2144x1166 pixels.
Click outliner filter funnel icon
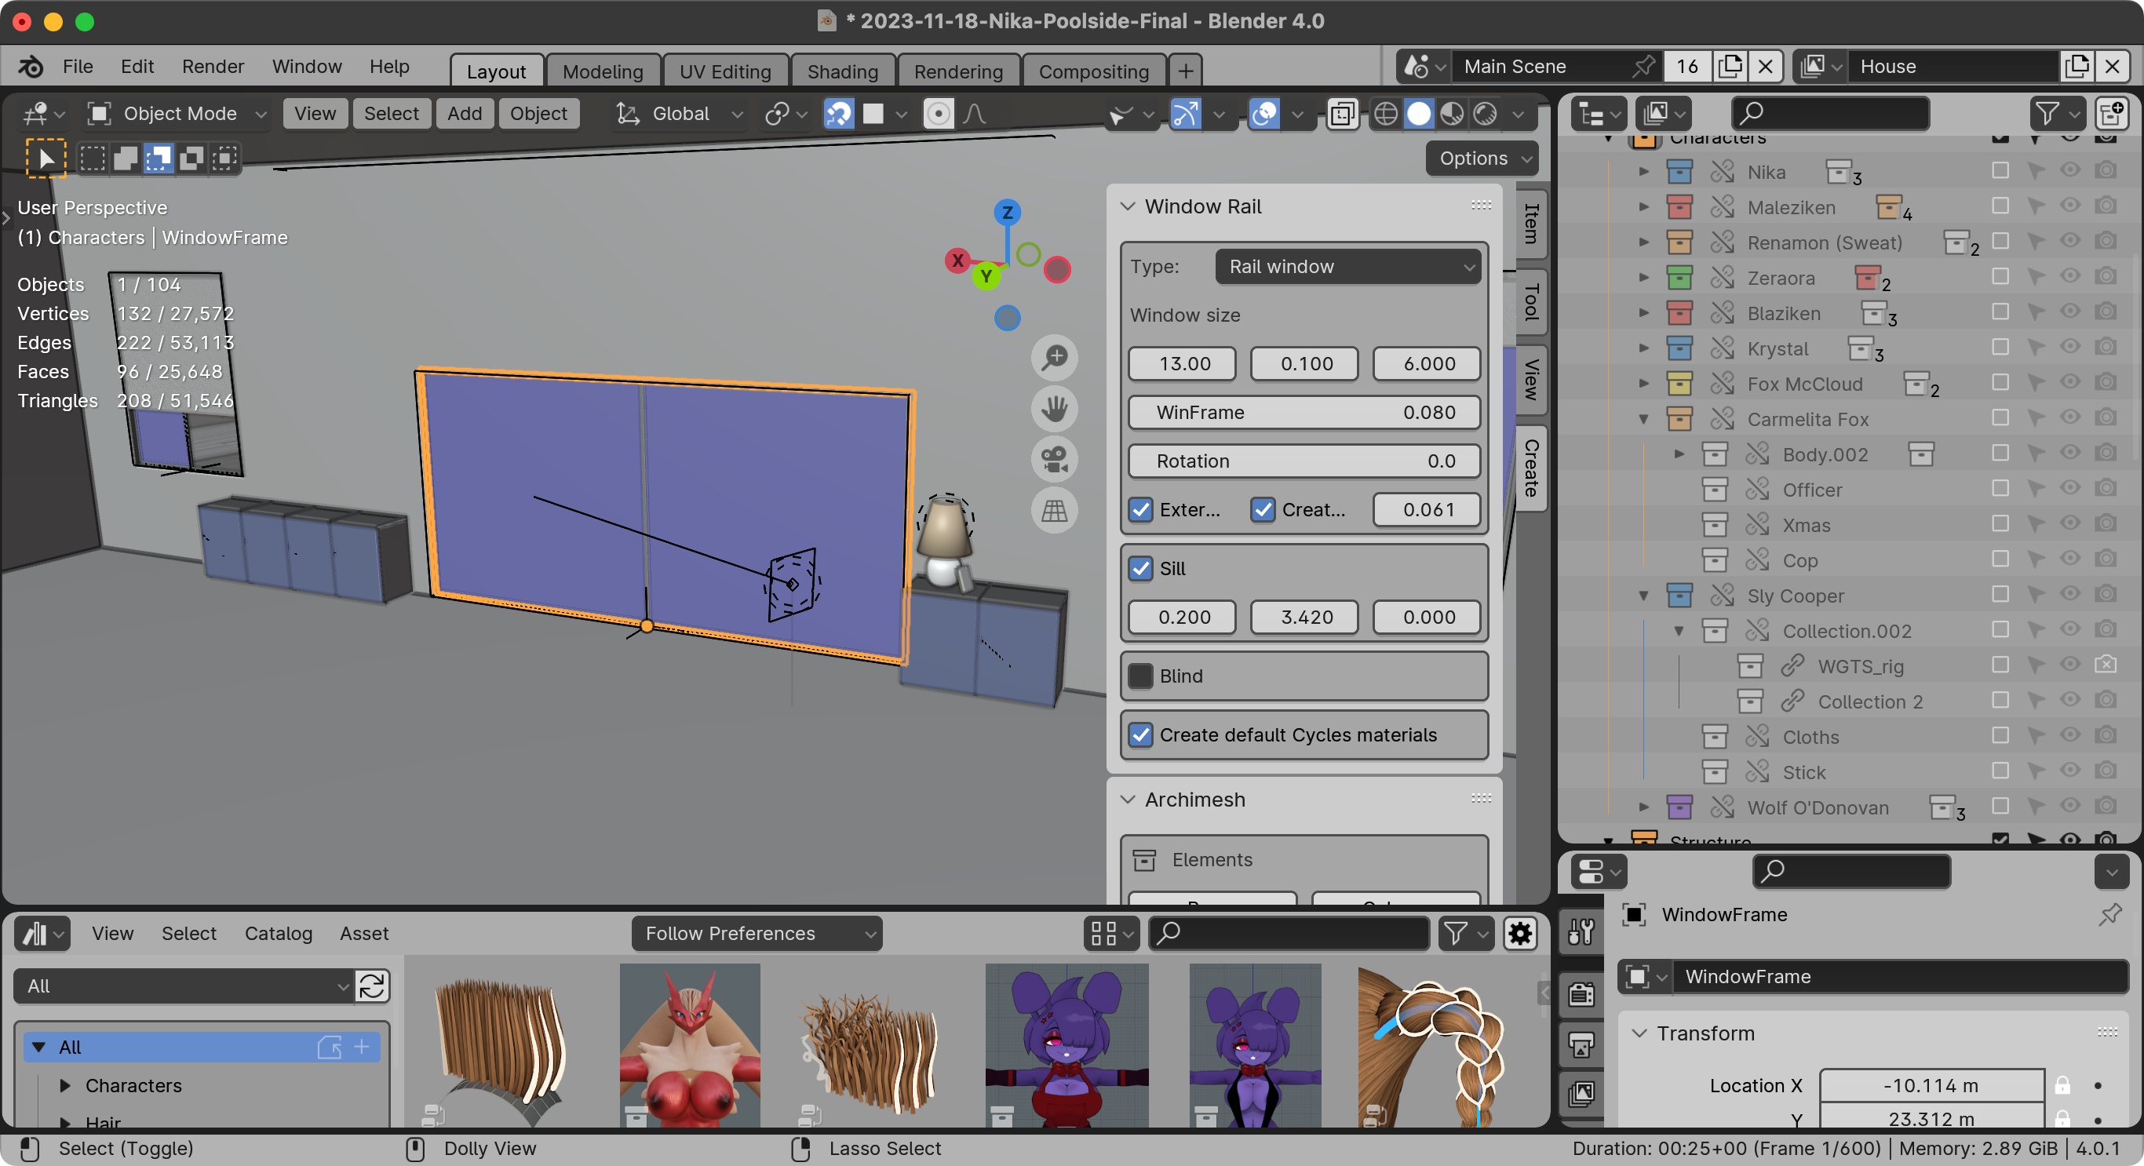pyautogui.click(x=2047, y=113)
